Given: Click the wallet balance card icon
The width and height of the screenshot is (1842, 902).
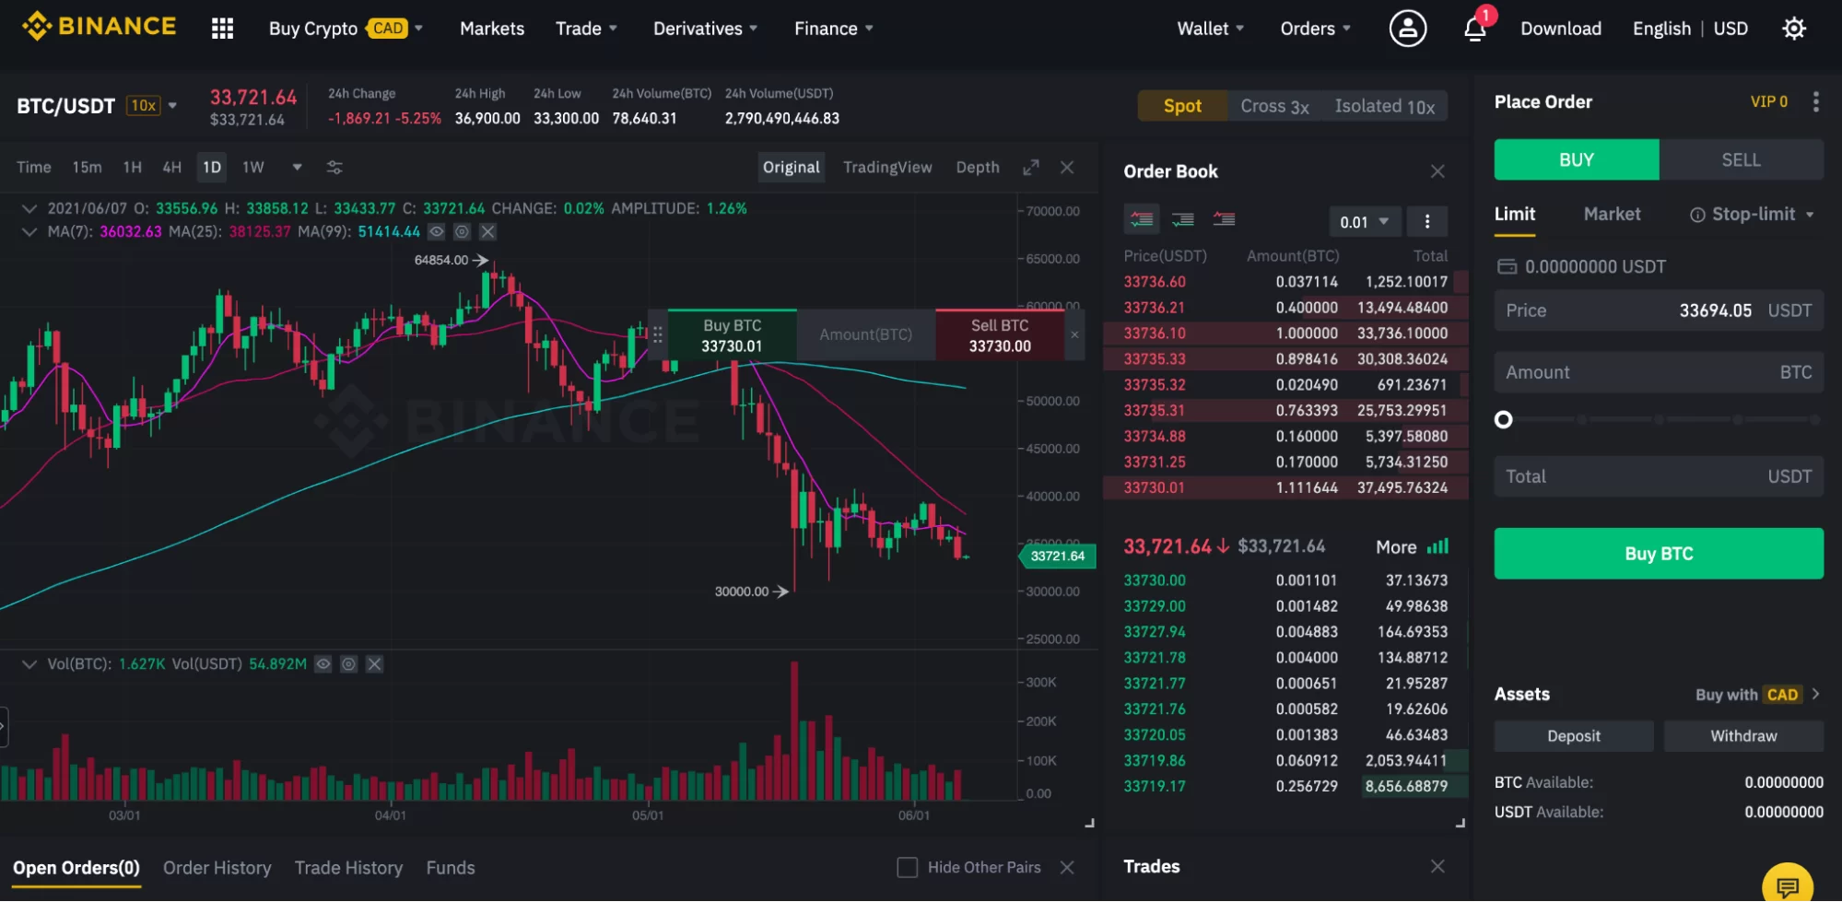Looking at the screenshot, I should click(x=1507, y=267).
